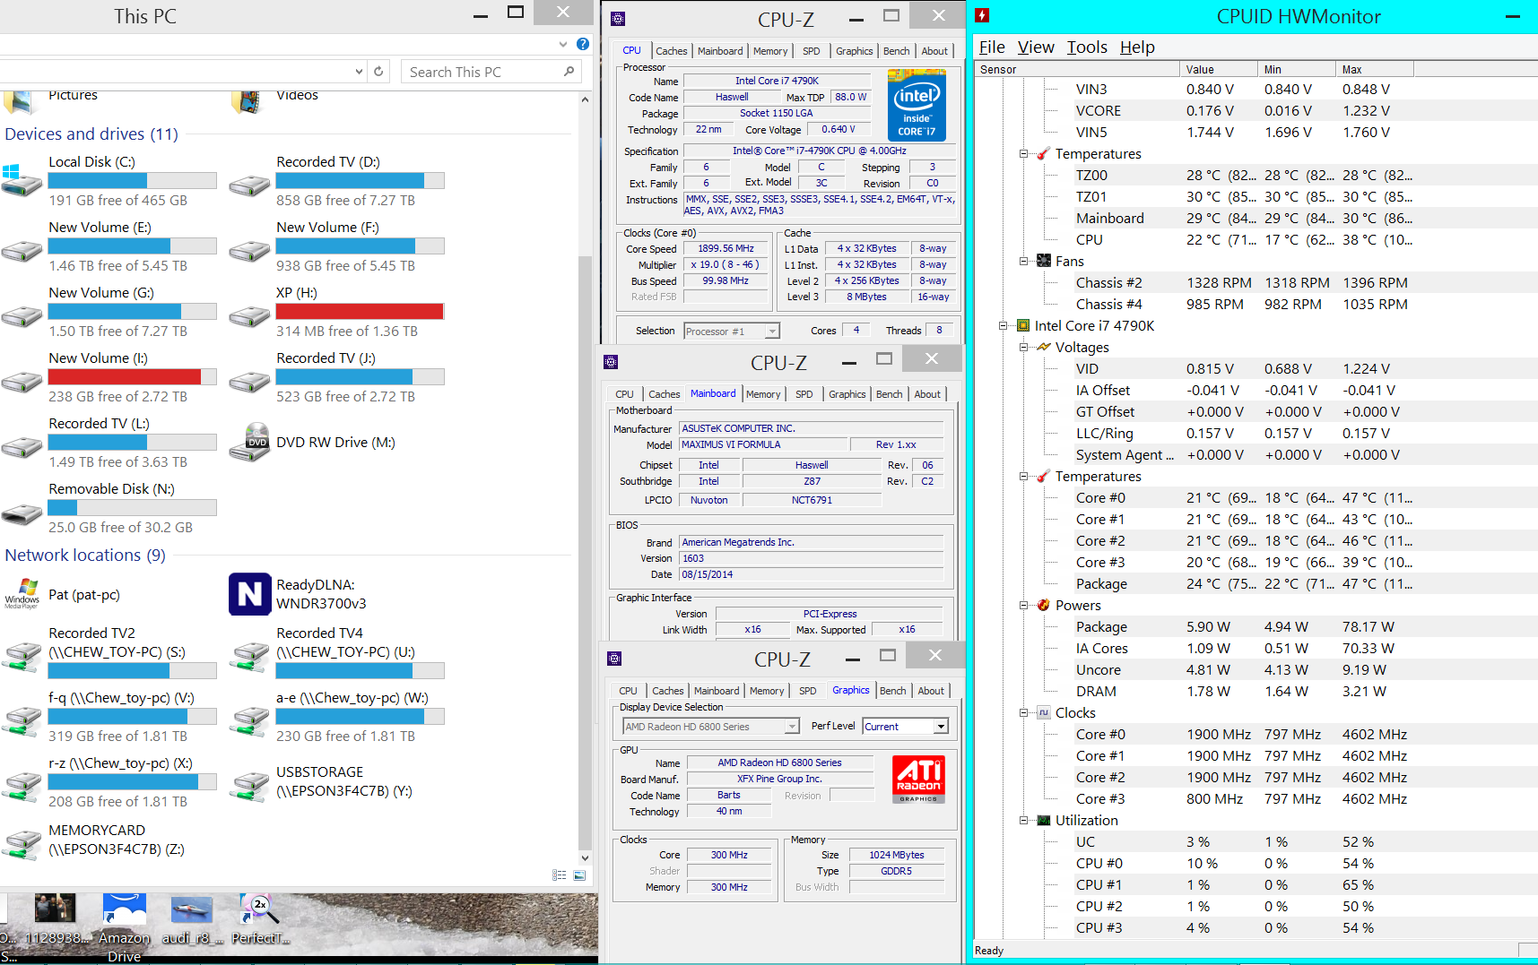The height and width of the screenshot is (965, 1538).
Task: Collapse the Utilization node in HWMonitor
Action: [x=1024, y=821]
